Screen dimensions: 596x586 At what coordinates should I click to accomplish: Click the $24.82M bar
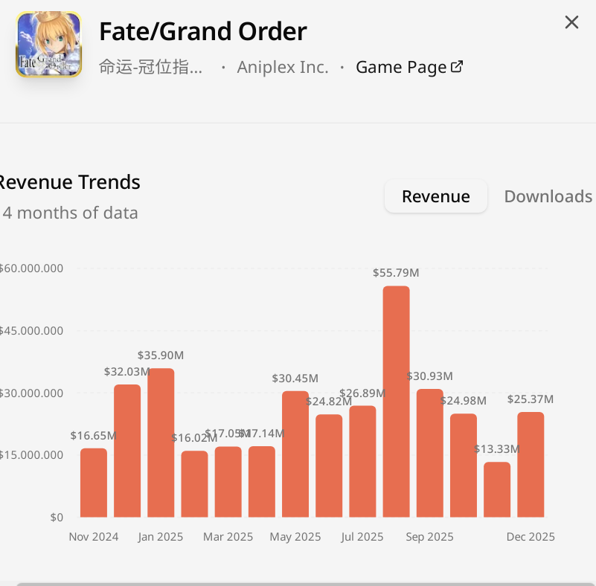click(x=329, y=466)
